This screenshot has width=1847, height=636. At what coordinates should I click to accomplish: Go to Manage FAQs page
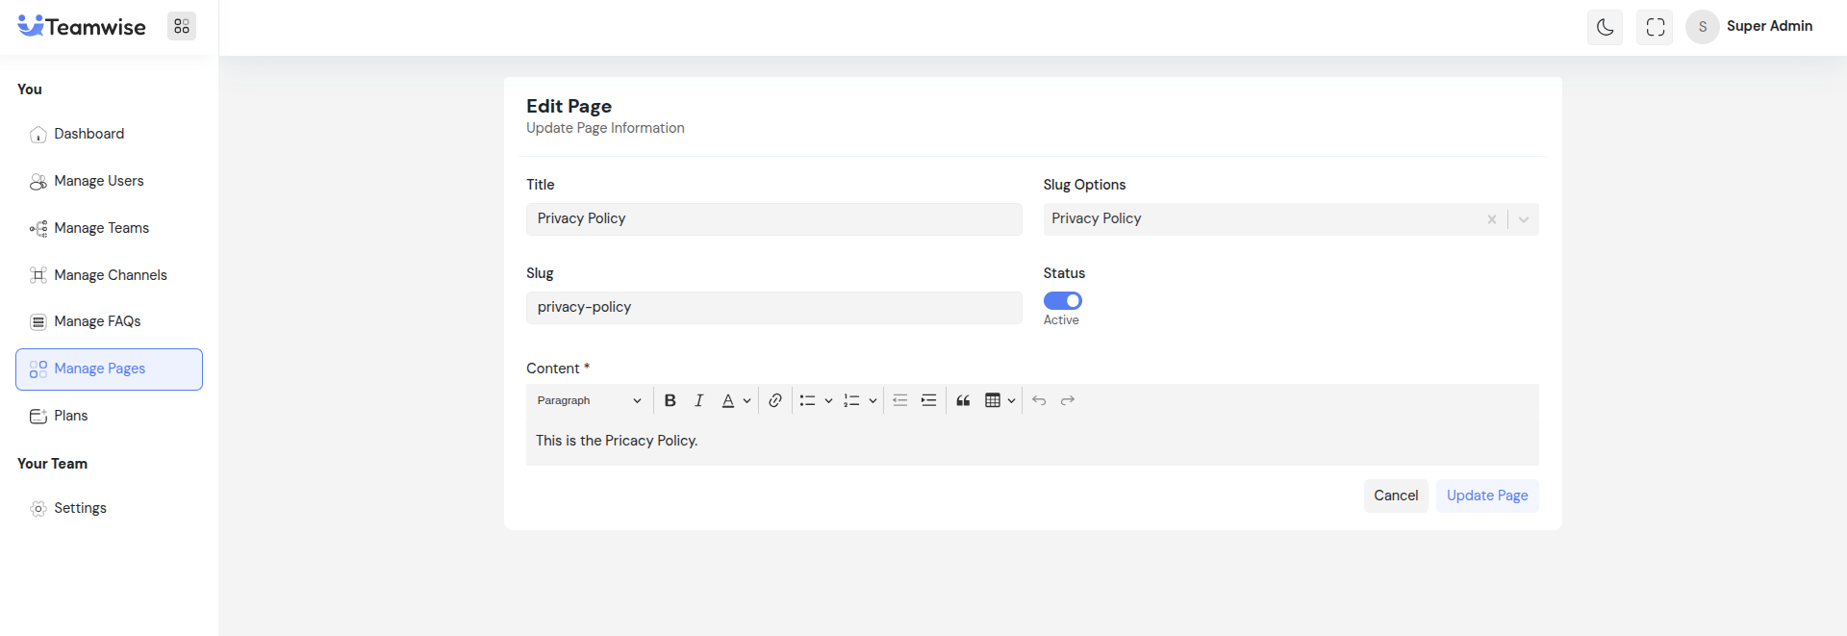click(97, 321)
